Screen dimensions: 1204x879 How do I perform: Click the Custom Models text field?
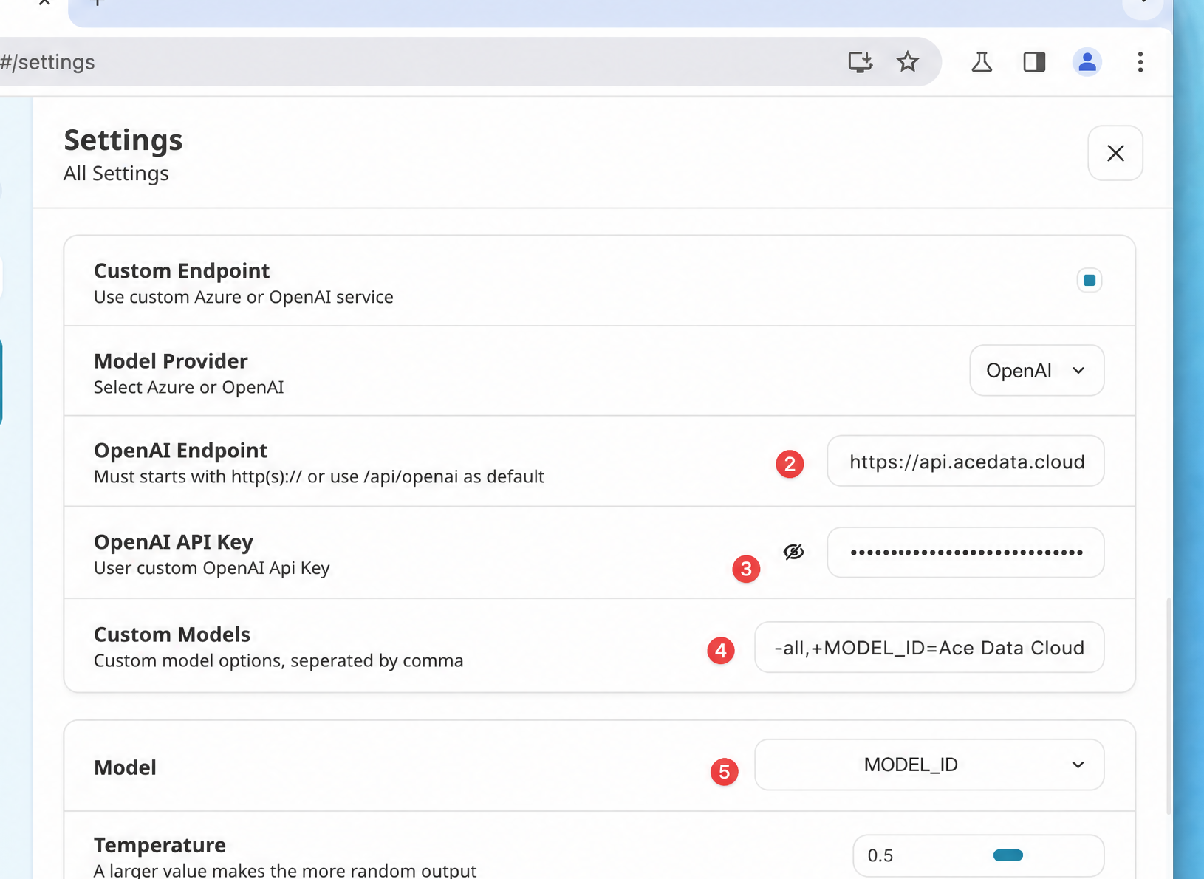(x=929, y=648)
